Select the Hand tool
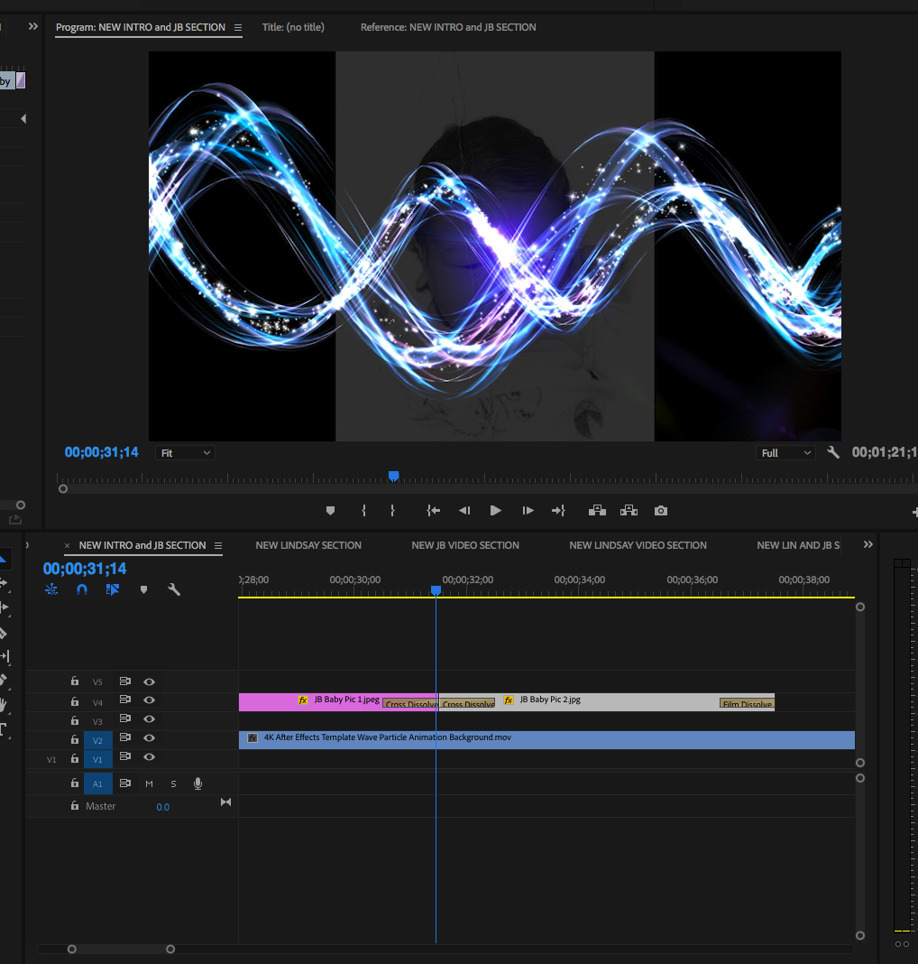The height and width of the screenshot is (964, 918). click(3, 705)
